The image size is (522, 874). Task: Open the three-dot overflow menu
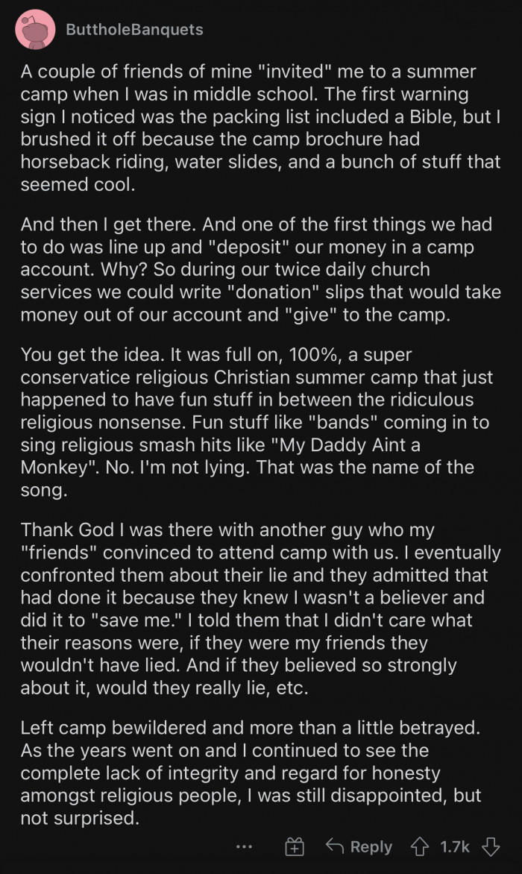242,848
